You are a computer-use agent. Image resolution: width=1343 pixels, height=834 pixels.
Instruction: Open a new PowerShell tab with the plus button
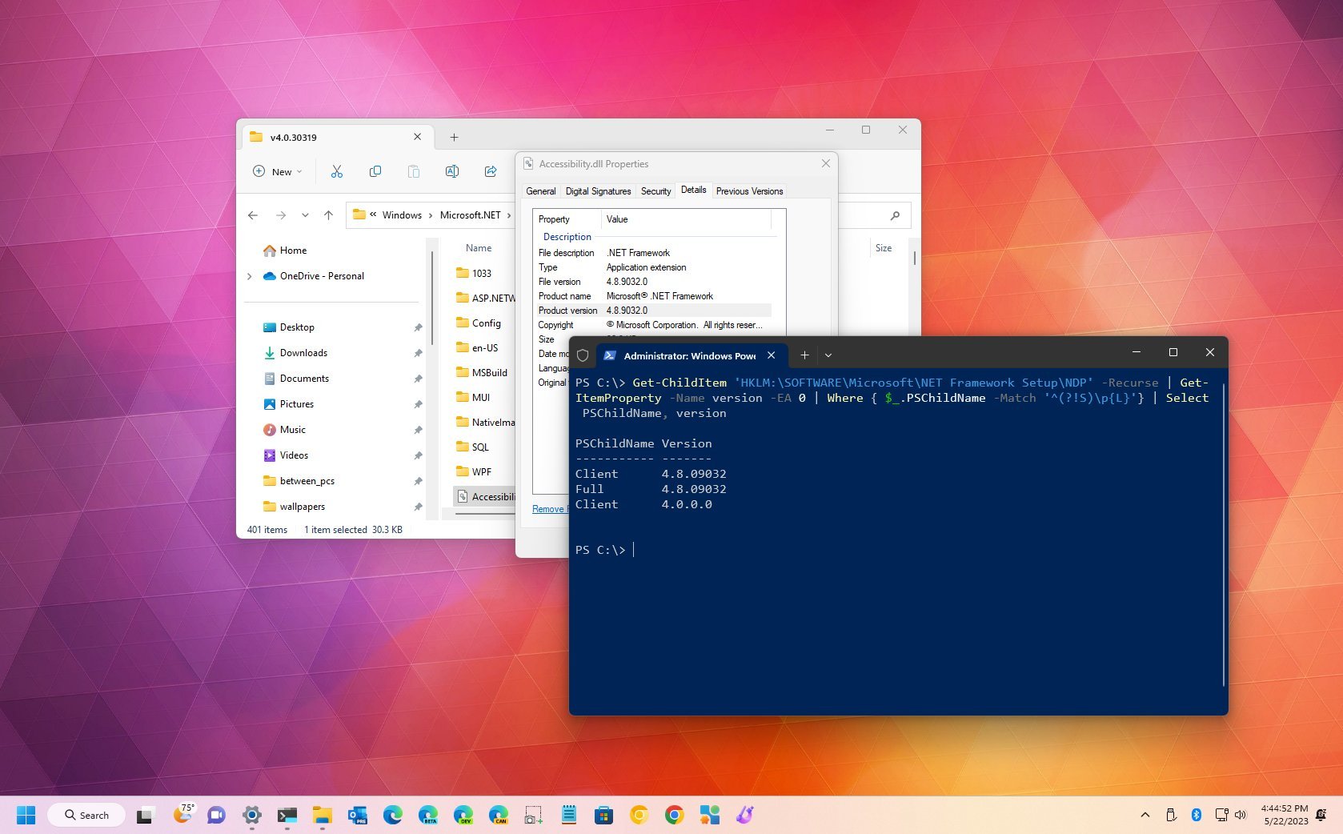pos(804,355)
